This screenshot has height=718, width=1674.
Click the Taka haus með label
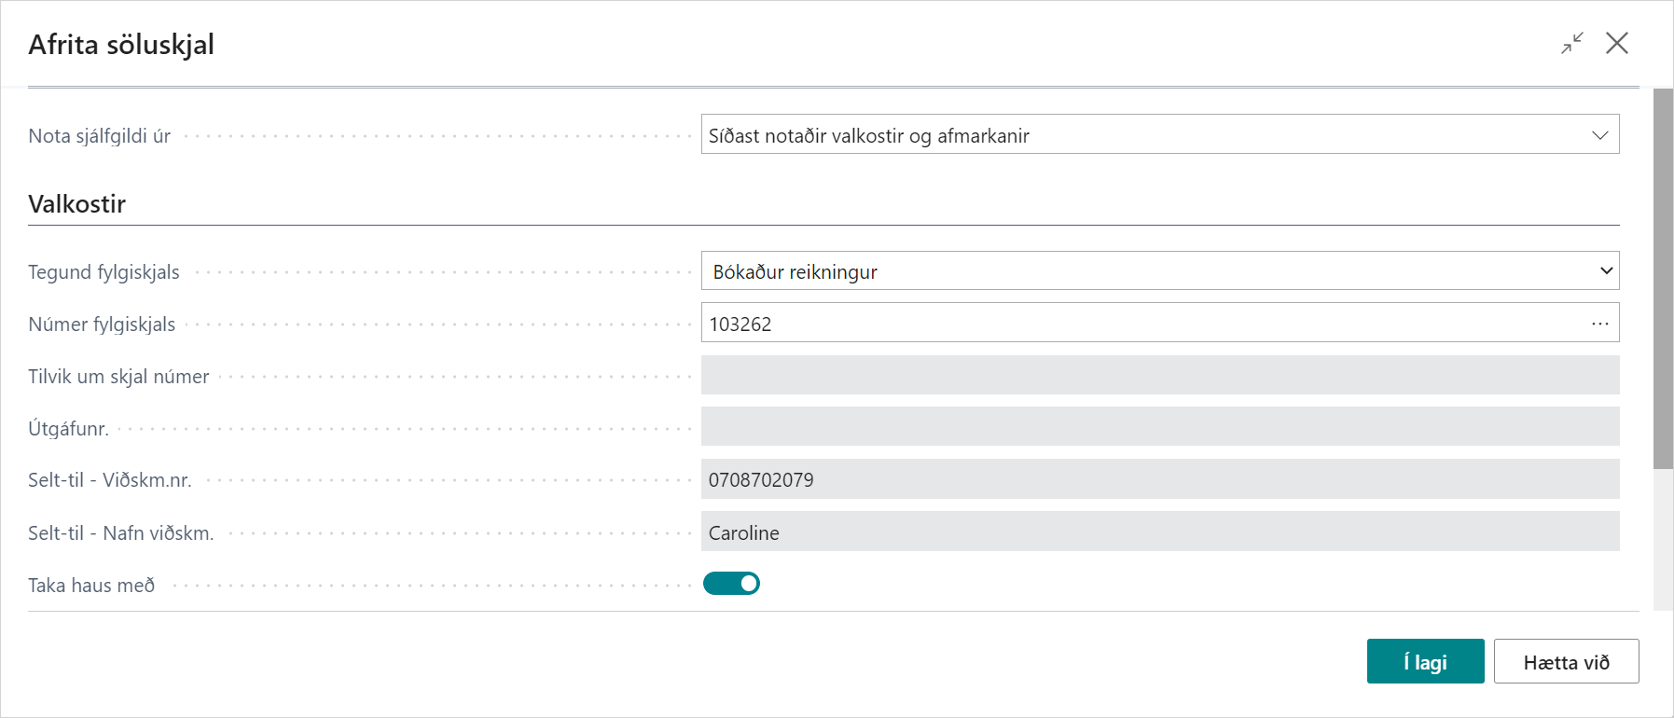(x=91, y=586)
